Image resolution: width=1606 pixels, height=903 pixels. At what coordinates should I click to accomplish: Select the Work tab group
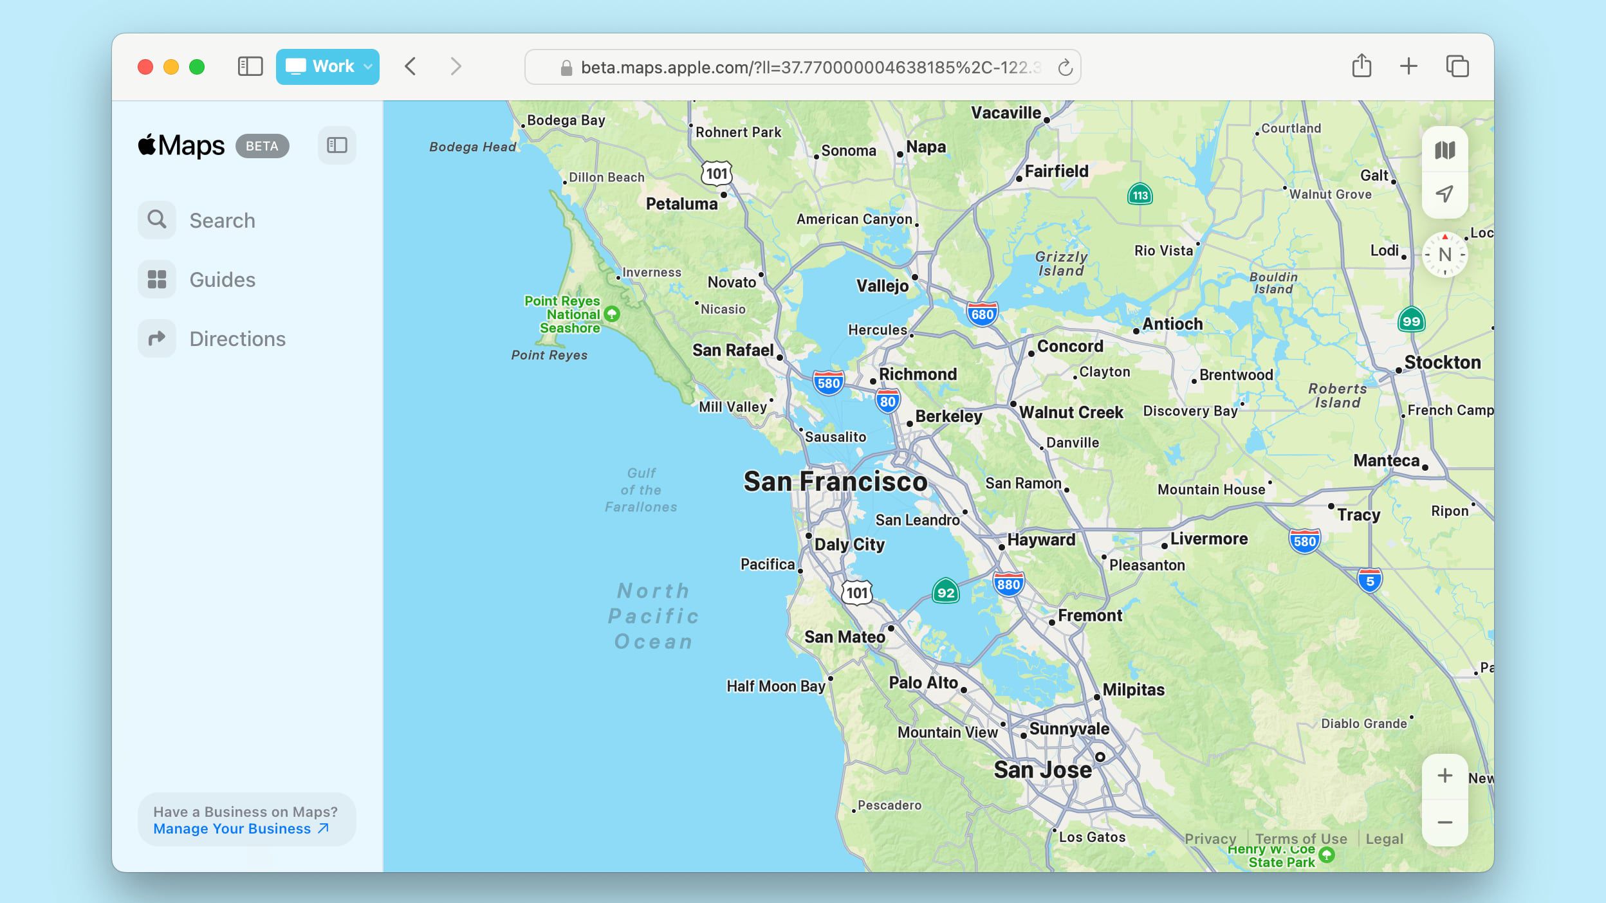pyautogui.click(x=327, y=66)
